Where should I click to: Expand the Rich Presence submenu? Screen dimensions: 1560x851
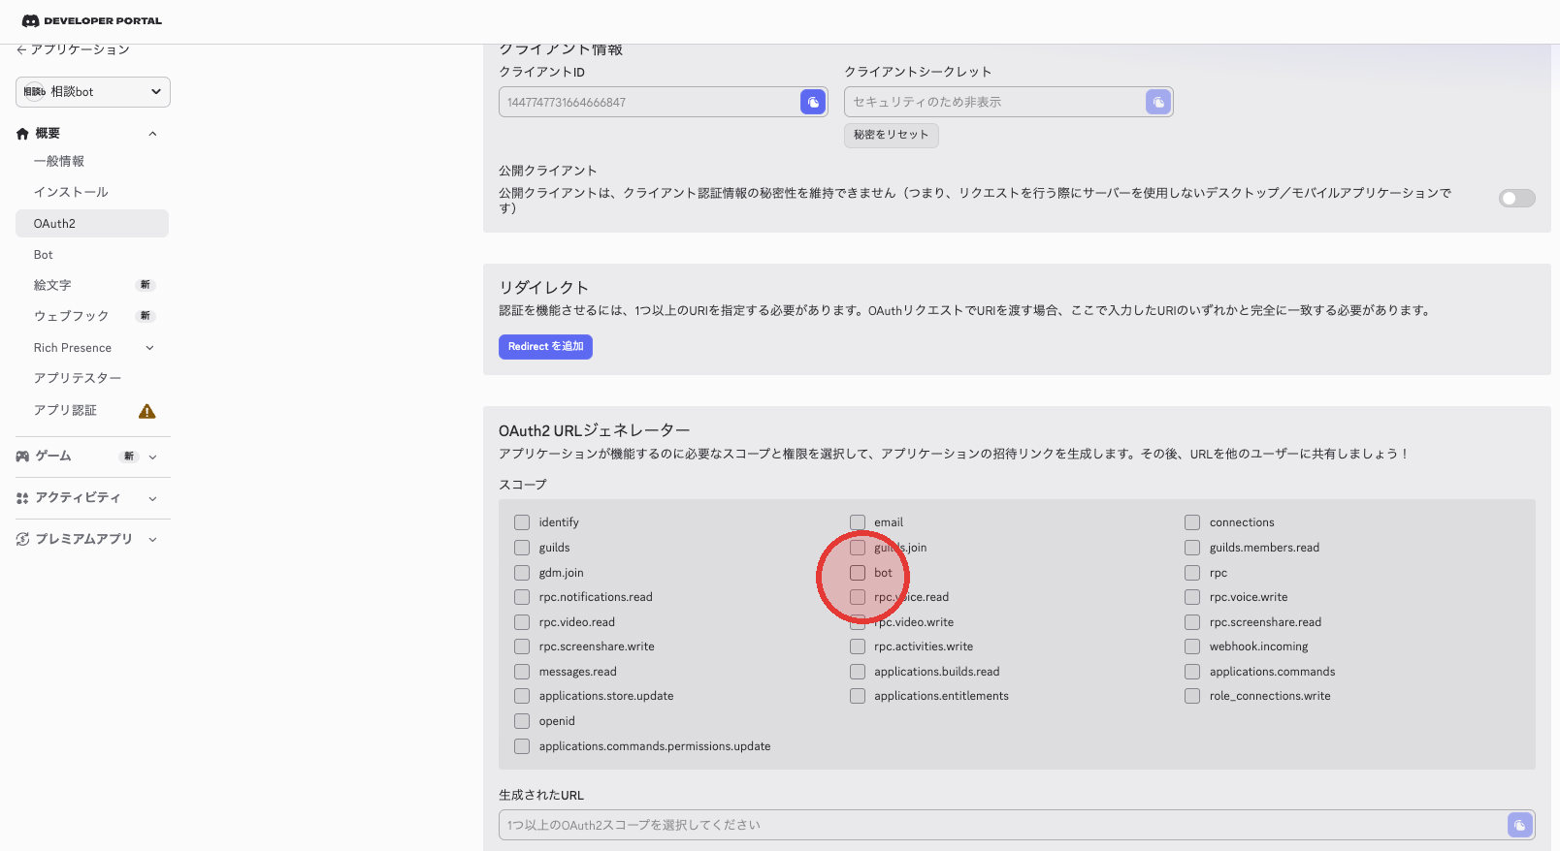coord(149,348)
